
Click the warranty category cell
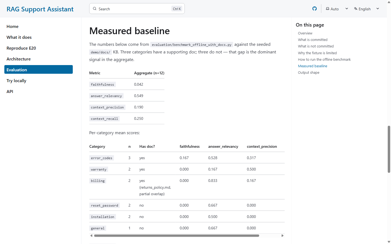click(x=99, y=169)
